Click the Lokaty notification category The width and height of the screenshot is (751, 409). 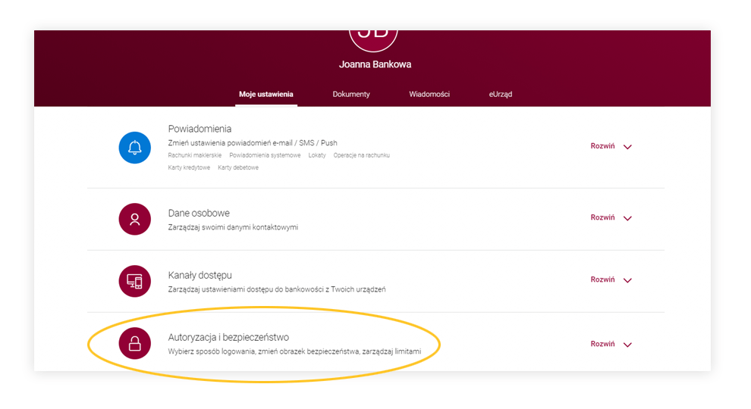[x=317, y=155]
